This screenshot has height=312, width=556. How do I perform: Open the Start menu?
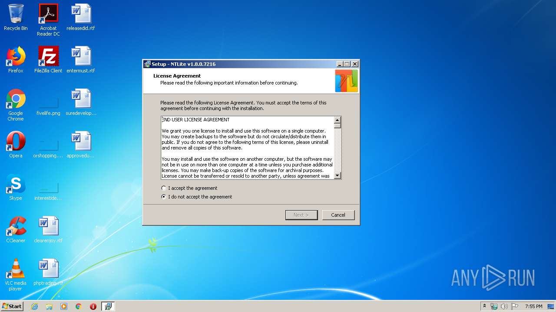tap(12, 306)
